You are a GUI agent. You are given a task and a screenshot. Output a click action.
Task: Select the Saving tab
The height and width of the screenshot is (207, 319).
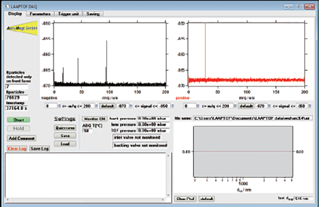[93, 14]
